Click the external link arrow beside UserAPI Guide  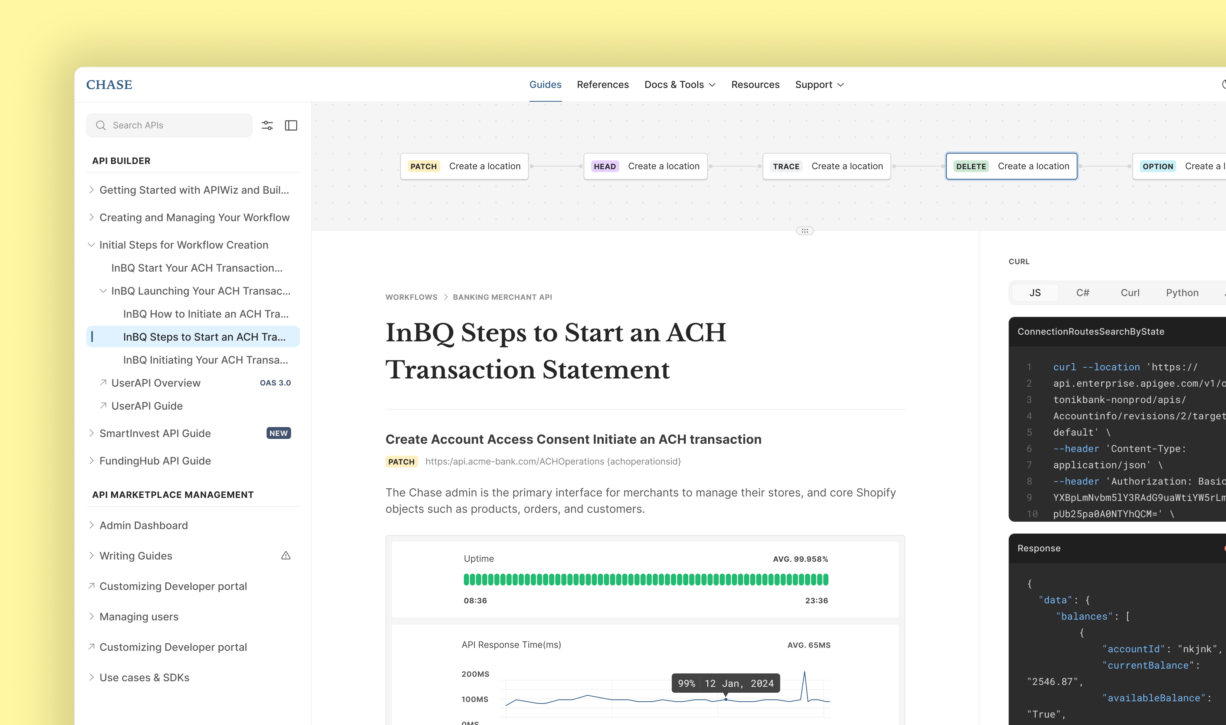103,406
